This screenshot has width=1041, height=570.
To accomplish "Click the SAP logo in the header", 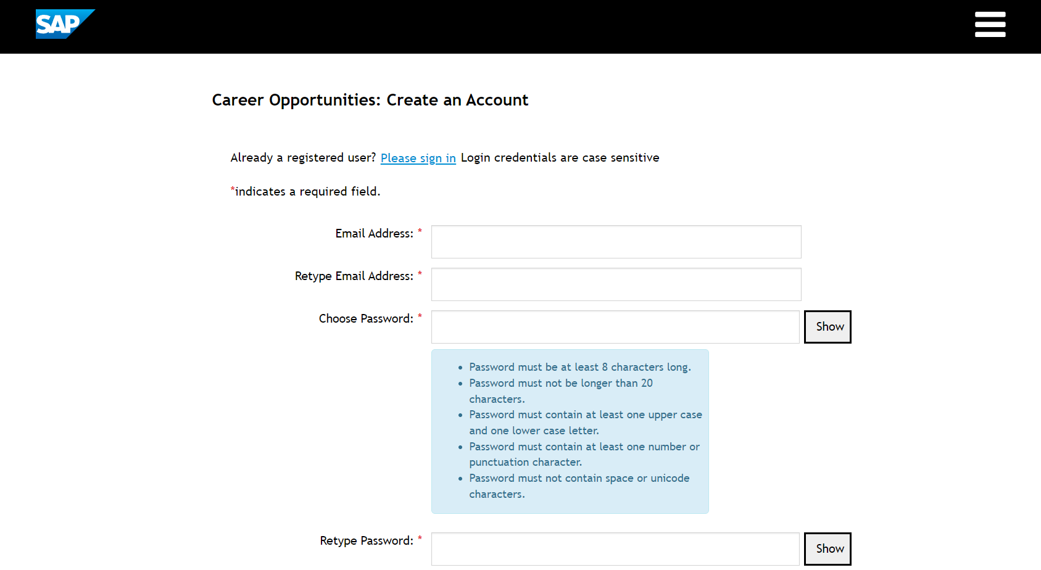I will [65, 24].
